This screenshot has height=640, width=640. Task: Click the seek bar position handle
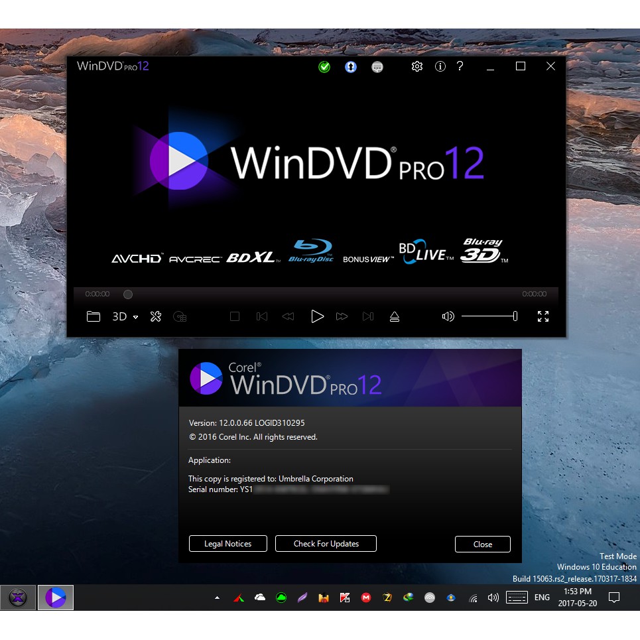128,294
